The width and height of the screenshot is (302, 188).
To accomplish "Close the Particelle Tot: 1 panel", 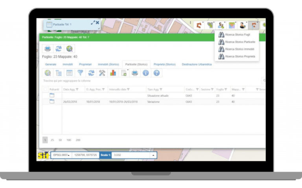I will click(x=98, y=23).
